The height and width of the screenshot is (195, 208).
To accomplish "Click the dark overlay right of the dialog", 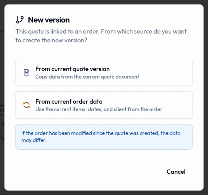I will (x=206, y=97).
